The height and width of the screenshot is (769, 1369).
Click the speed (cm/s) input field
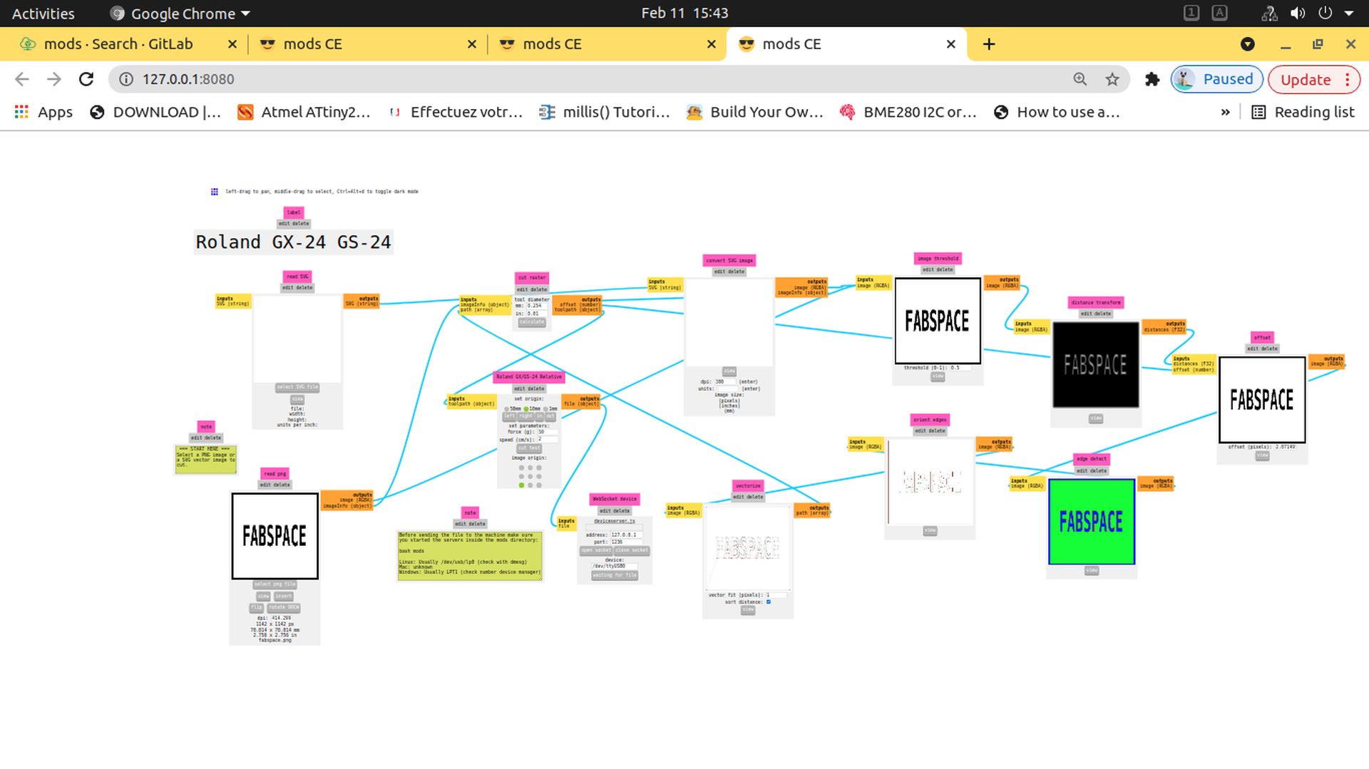[x=548, y=440]
